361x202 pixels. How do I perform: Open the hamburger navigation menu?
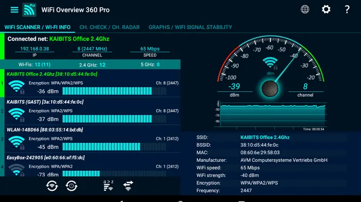pyautogui.click(x=14, y=10)
